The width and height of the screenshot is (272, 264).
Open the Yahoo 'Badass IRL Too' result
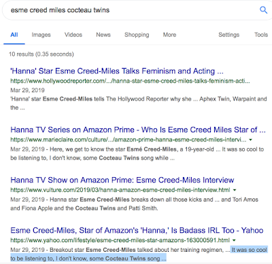(x=137, y=230)
